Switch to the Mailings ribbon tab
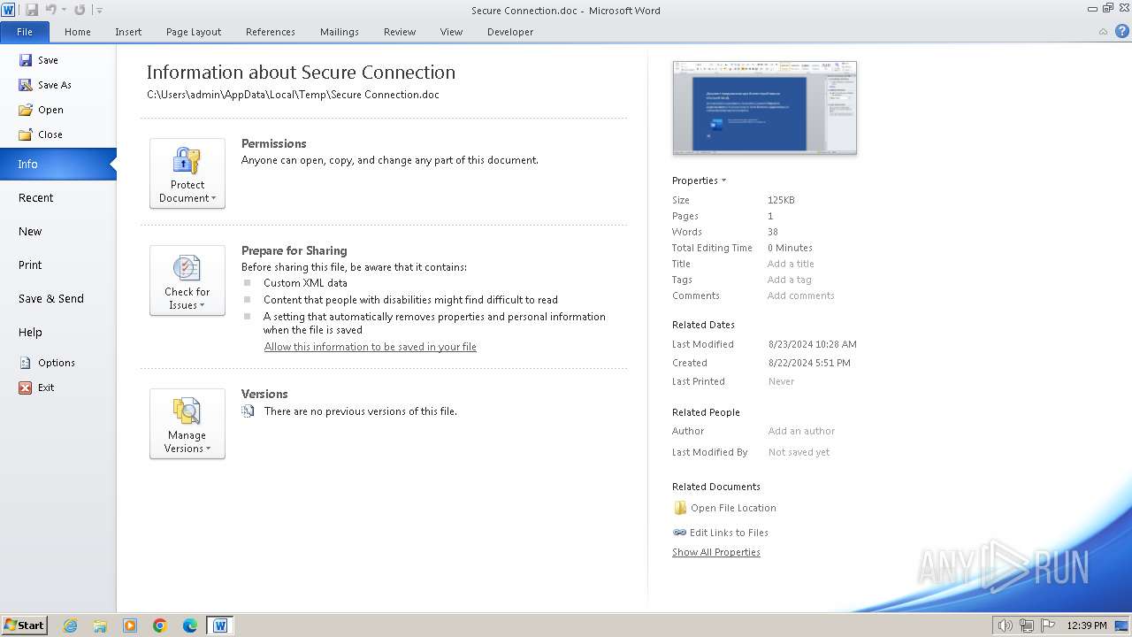 point(340,32)
